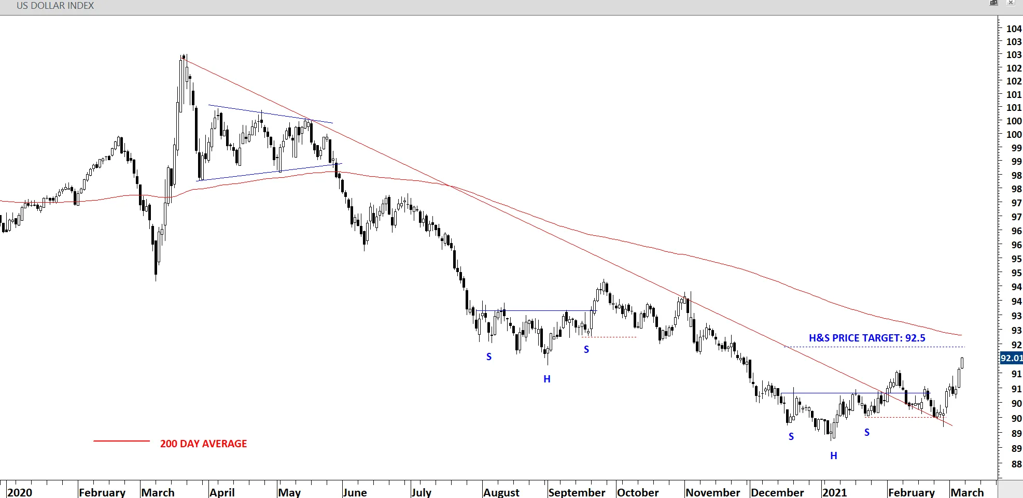The image size is (1023, 498).
Task: Select April on the time axis
Action: pyautogui.click(x=222, y=492)
